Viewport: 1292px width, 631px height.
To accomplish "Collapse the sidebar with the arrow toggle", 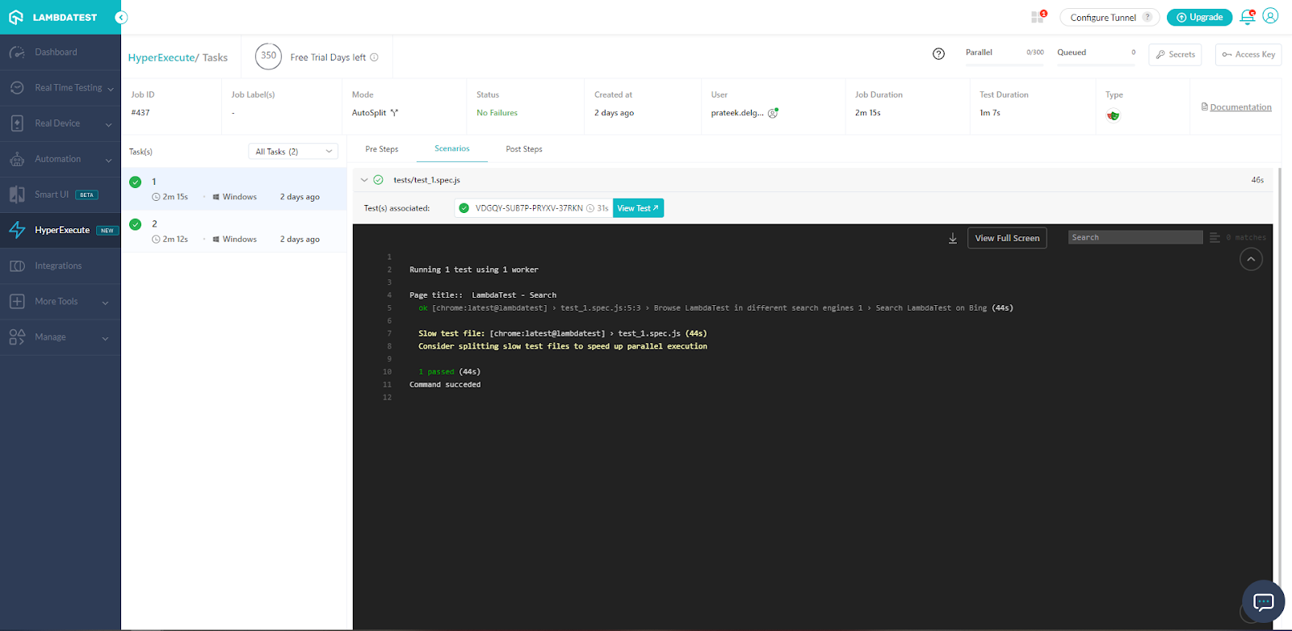I will [121, 17].
